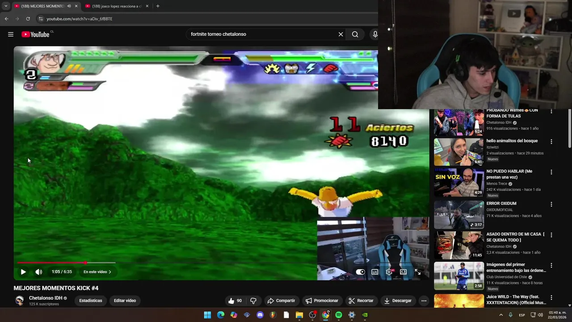The height and width of the screenshot is (322, 572).
Task: Click the Descargar button
Action: (x=398, y=301)
